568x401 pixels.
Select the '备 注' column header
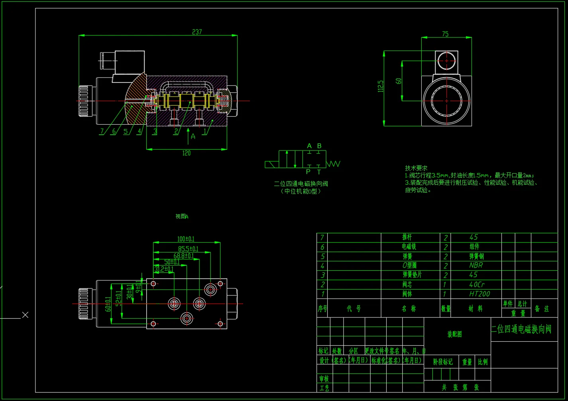pyautogui.click(x=541, y=309)
